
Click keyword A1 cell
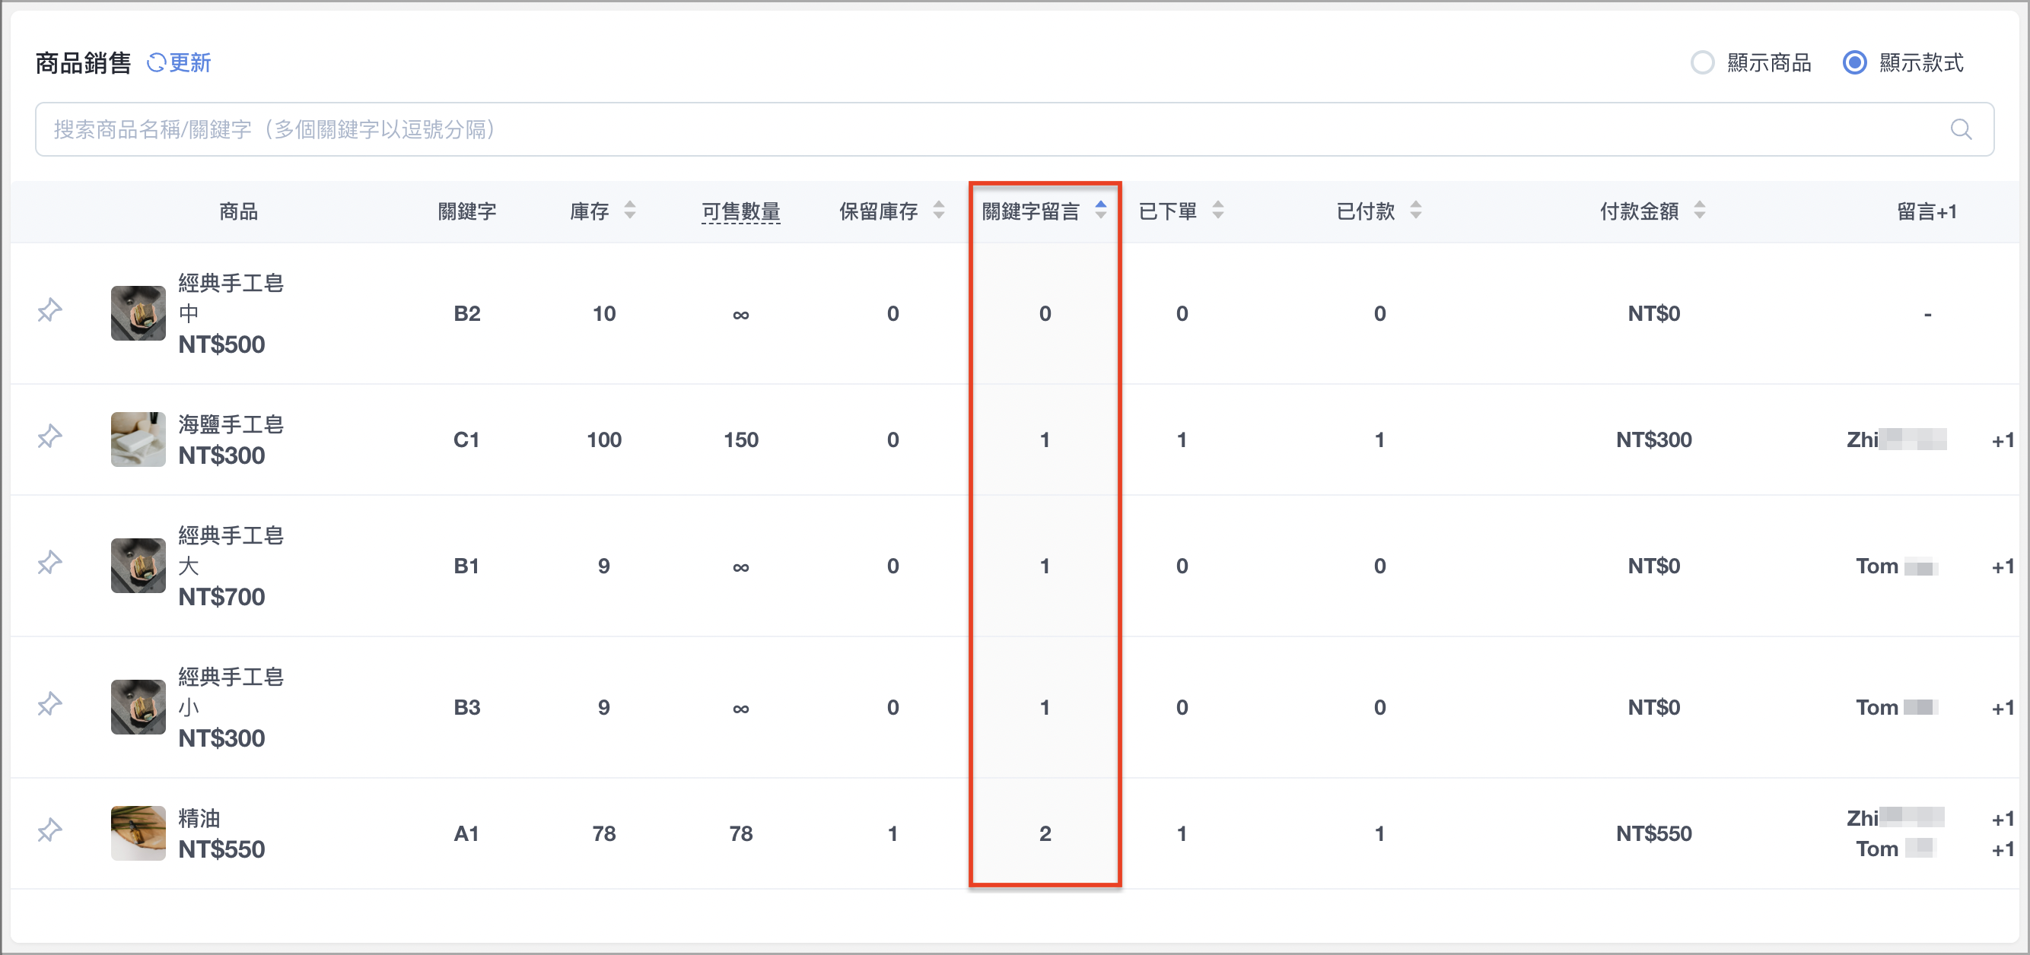(x=466, y=833)
